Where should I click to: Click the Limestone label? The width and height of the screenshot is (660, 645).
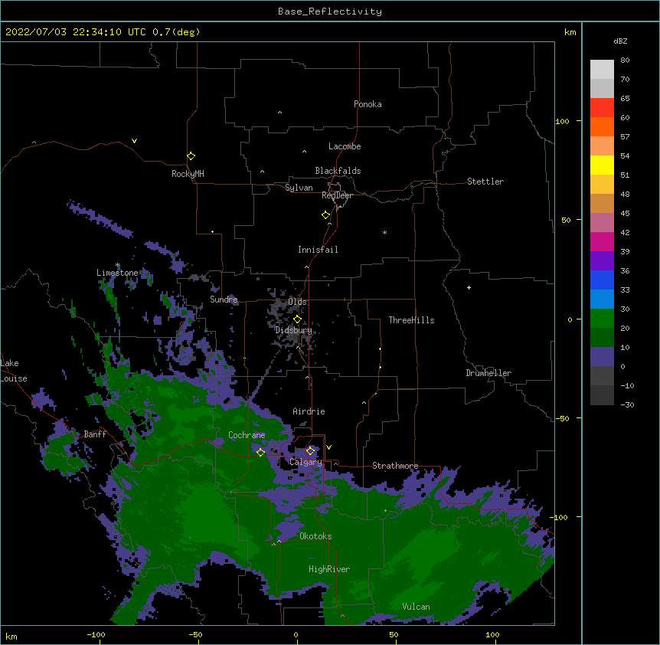click(x=117, y=273)
